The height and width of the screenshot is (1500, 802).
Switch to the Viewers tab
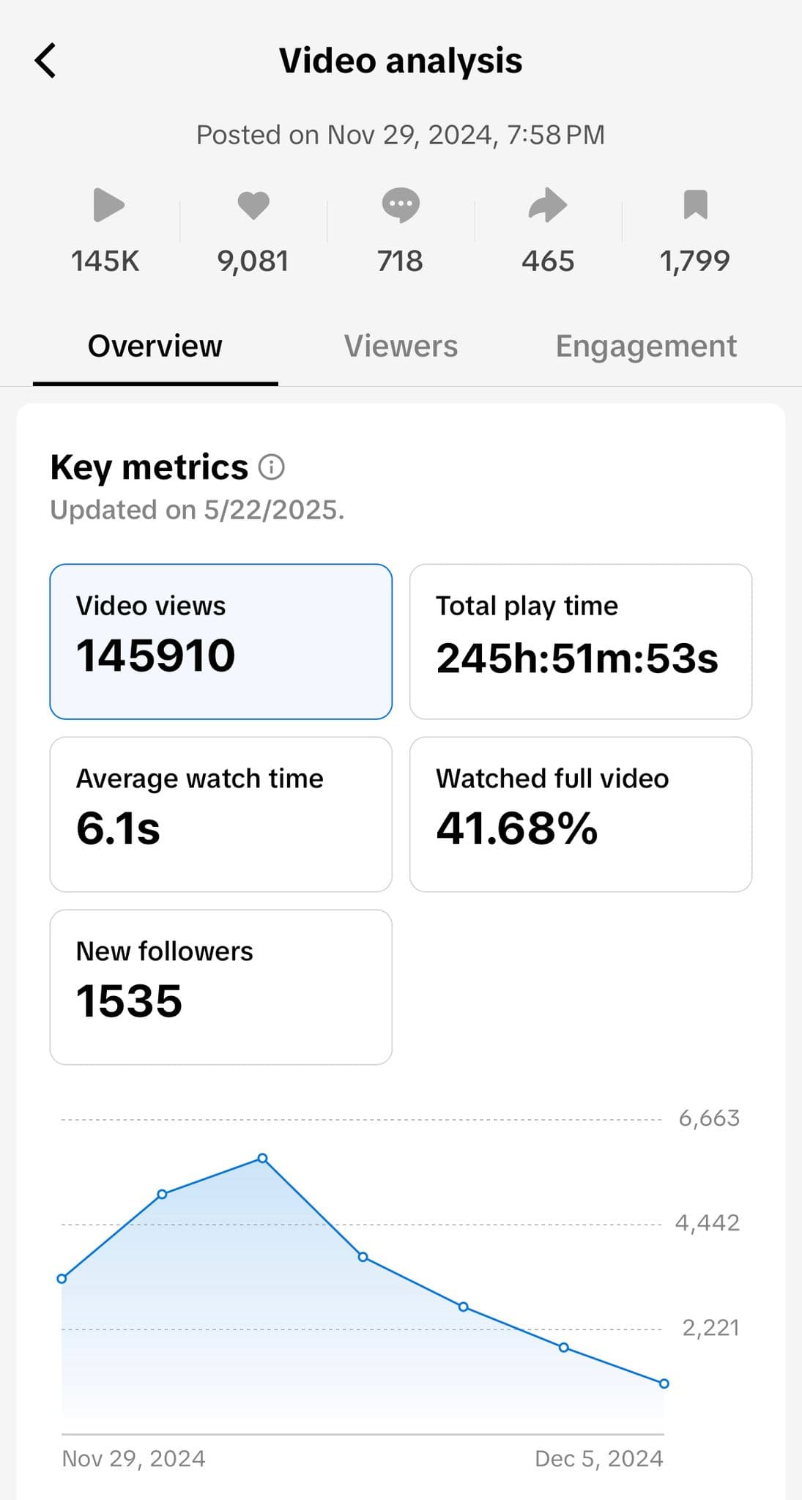(400, 345)
